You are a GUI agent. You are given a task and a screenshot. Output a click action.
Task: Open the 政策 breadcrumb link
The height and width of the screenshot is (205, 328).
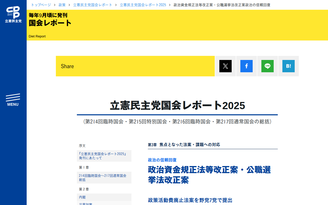tap(62, 5)
